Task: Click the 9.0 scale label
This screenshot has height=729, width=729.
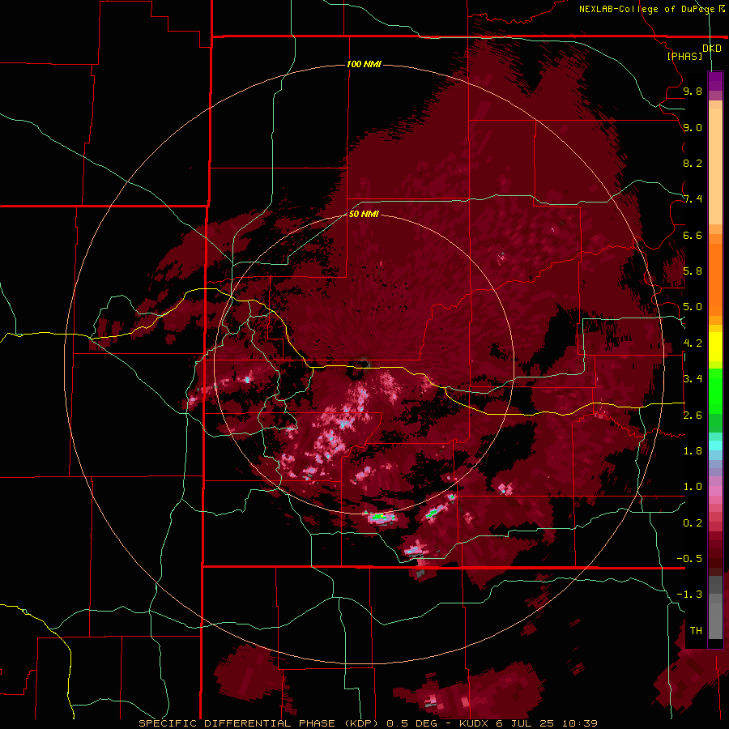Action: click(x=693, y=127)
